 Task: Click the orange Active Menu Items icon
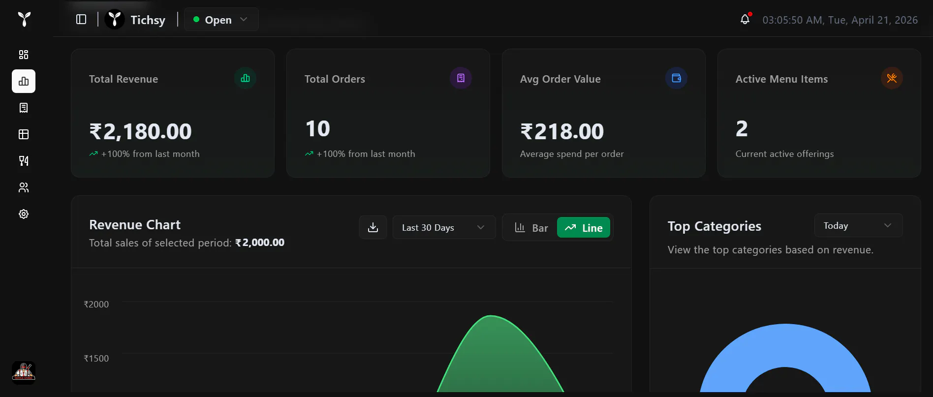(x=892, y=78)
